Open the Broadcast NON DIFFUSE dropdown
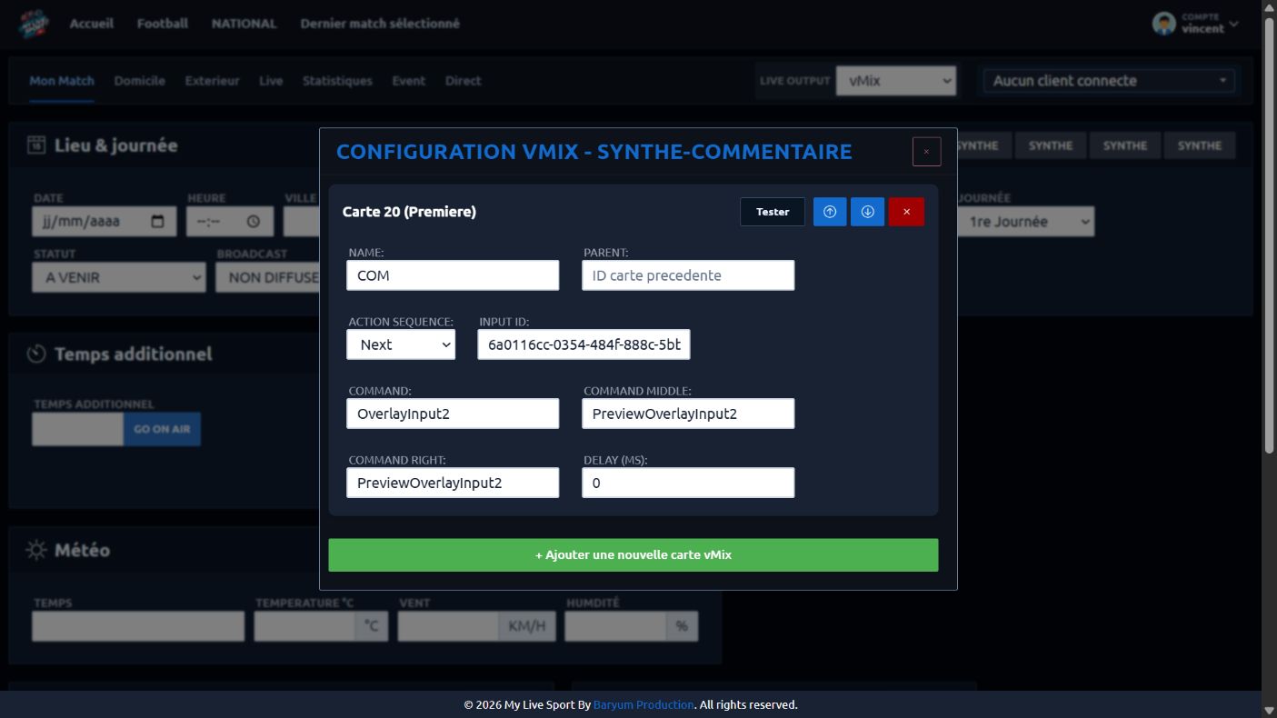 pyautogui.click(x=268, y=277)
